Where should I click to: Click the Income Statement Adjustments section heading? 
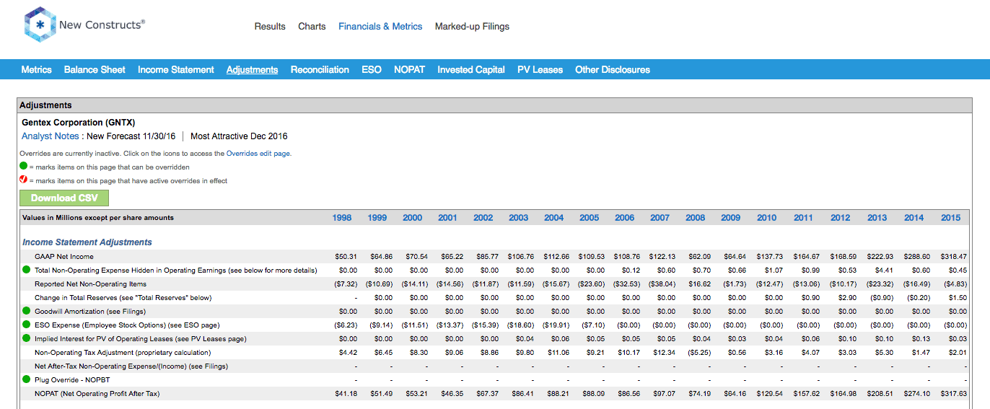[x=87, y=242]
